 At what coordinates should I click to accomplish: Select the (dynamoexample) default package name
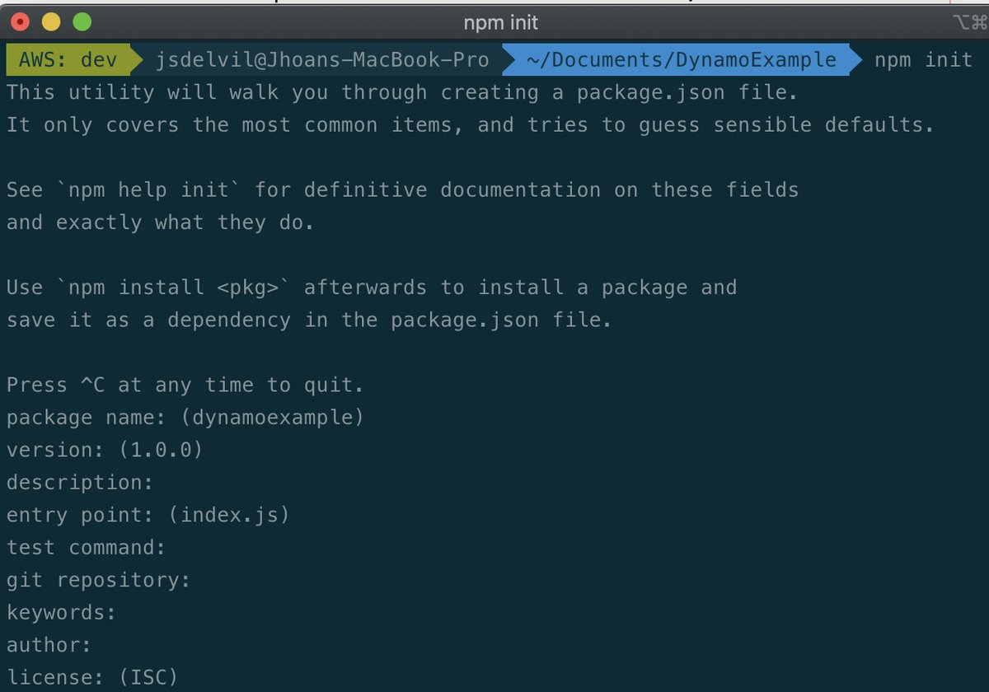272,417
